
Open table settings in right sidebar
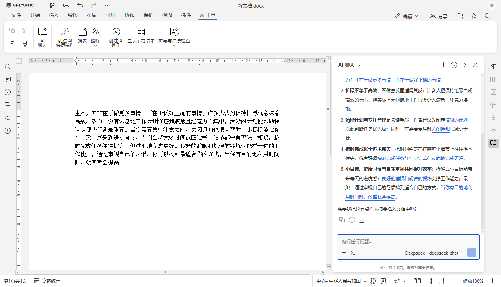pos(493,79)
